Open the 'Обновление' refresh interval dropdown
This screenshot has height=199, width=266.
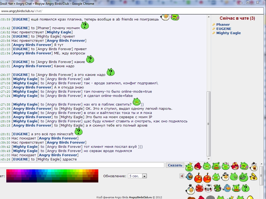[x=137, y=176]
